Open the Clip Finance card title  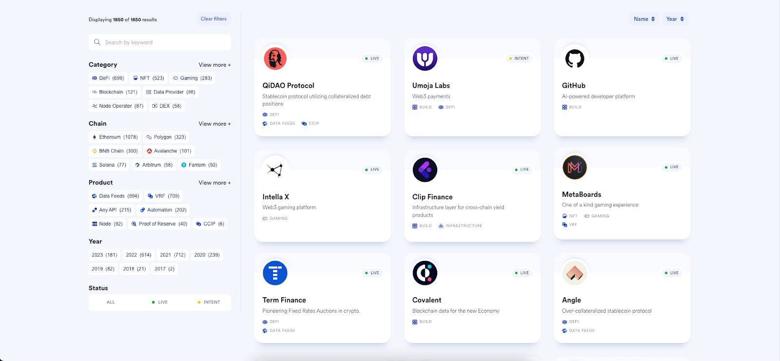click(432, 197)
